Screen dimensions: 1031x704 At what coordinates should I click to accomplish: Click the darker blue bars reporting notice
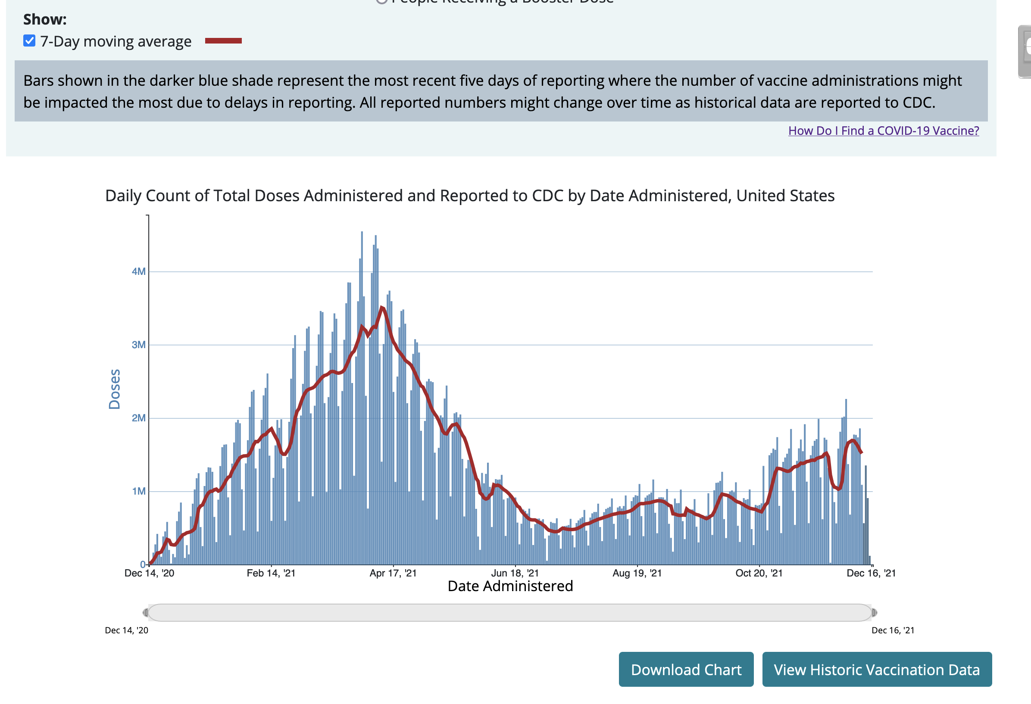(x=501, y=91)
